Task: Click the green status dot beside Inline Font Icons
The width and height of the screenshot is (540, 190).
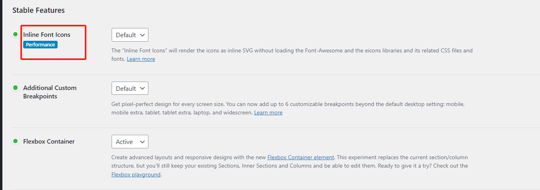Action: tap(16, 34)
